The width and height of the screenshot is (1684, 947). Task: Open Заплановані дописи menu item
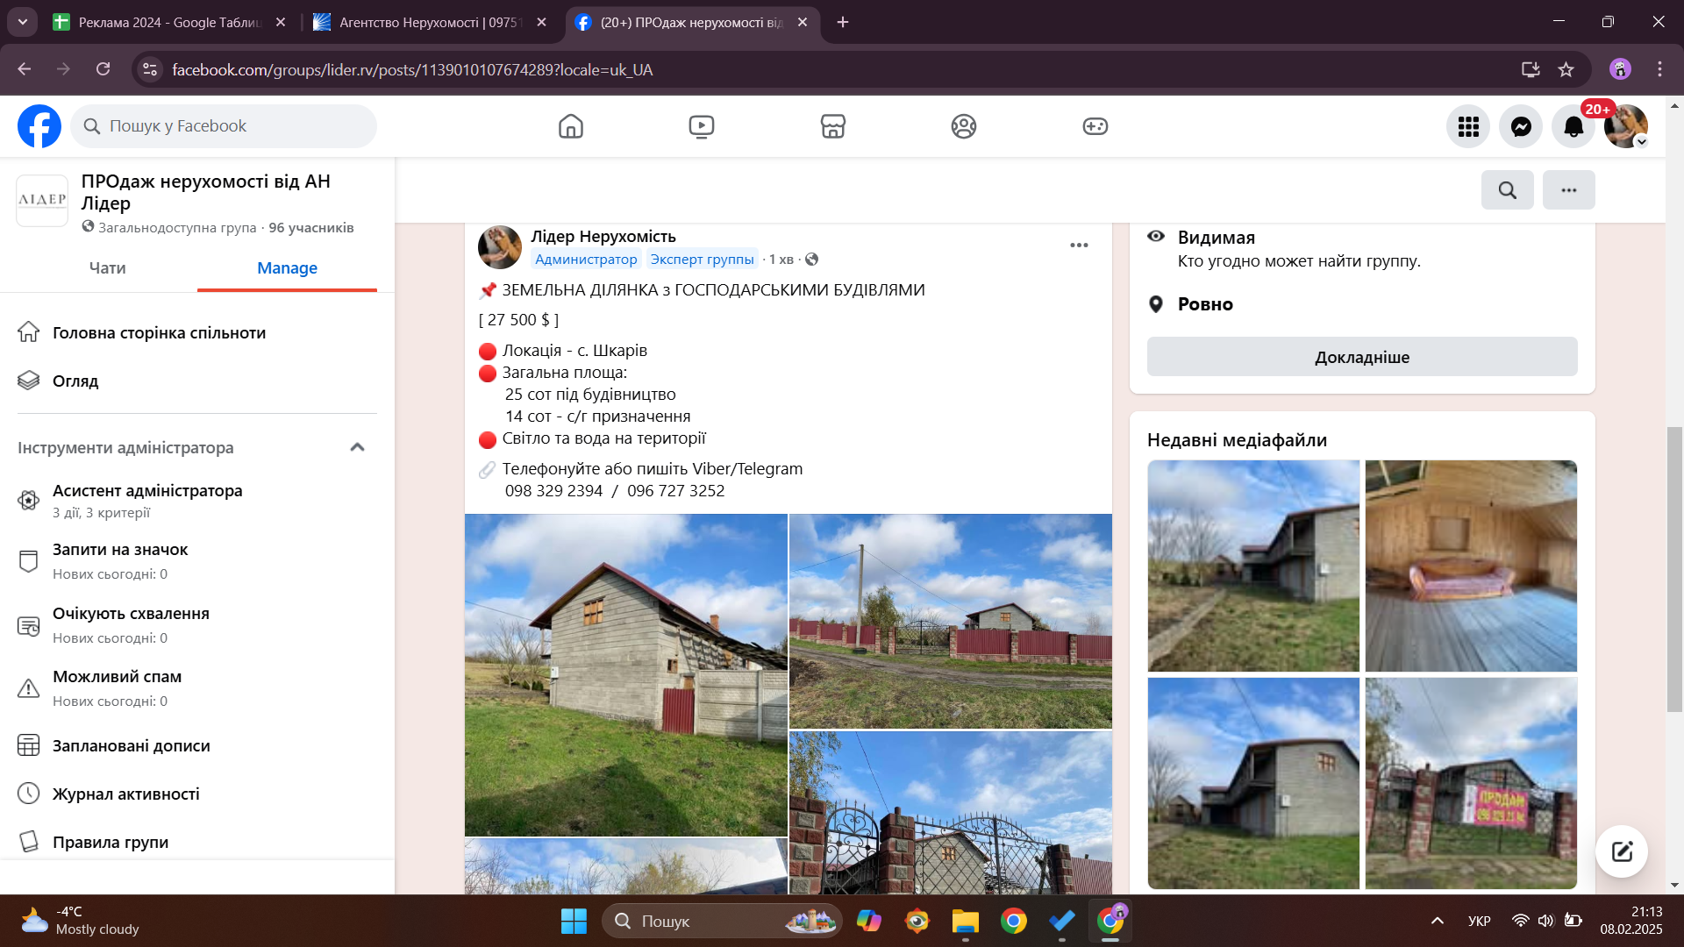pyautogui.click(x=131, y=745)
